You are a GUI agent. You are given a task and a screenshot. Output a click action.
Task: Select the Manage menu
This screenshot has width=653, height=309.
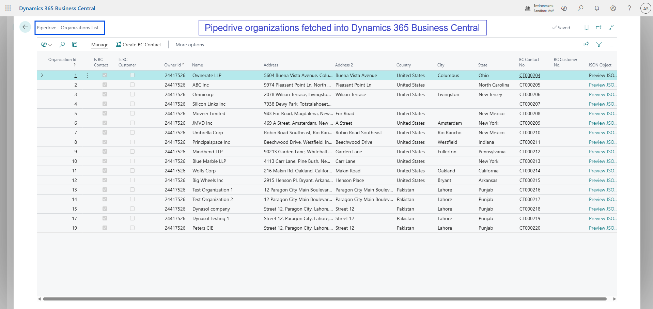tap(99, 45)
